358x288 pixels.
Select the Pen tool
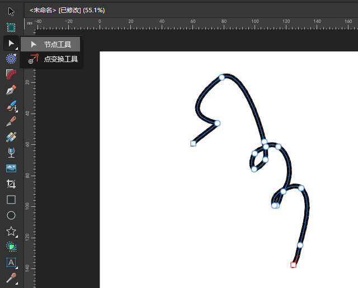pos(11,90)
